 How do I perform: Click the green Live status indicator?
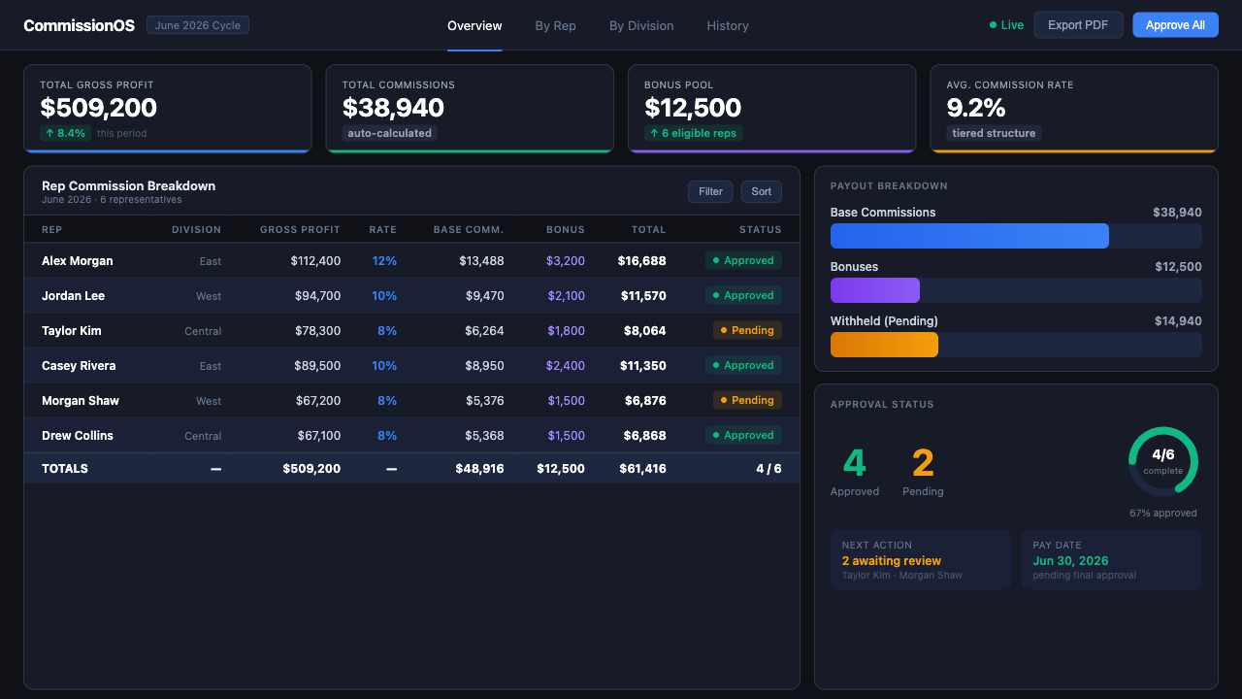tap(1006, 25)
